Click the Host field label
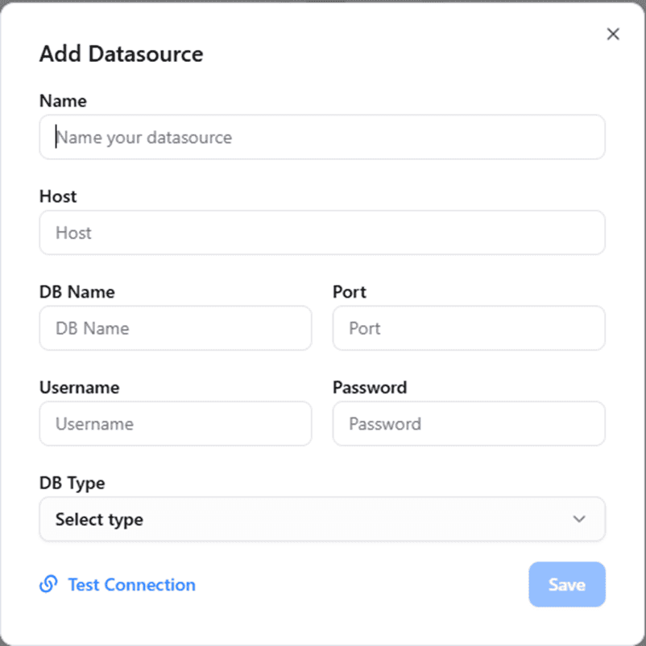Screen dimensions: 646x646 click(58, 196)
